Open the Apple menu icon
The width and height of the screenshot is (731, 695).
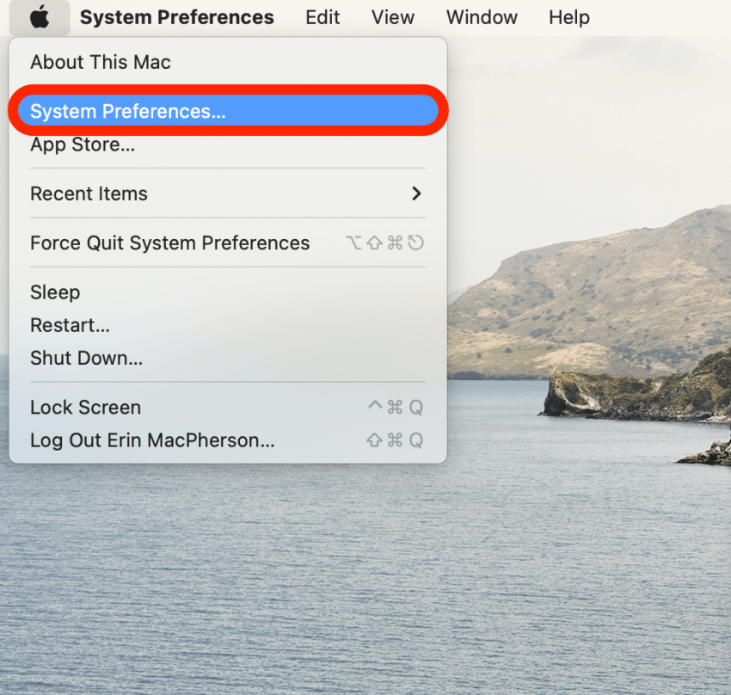40,17
